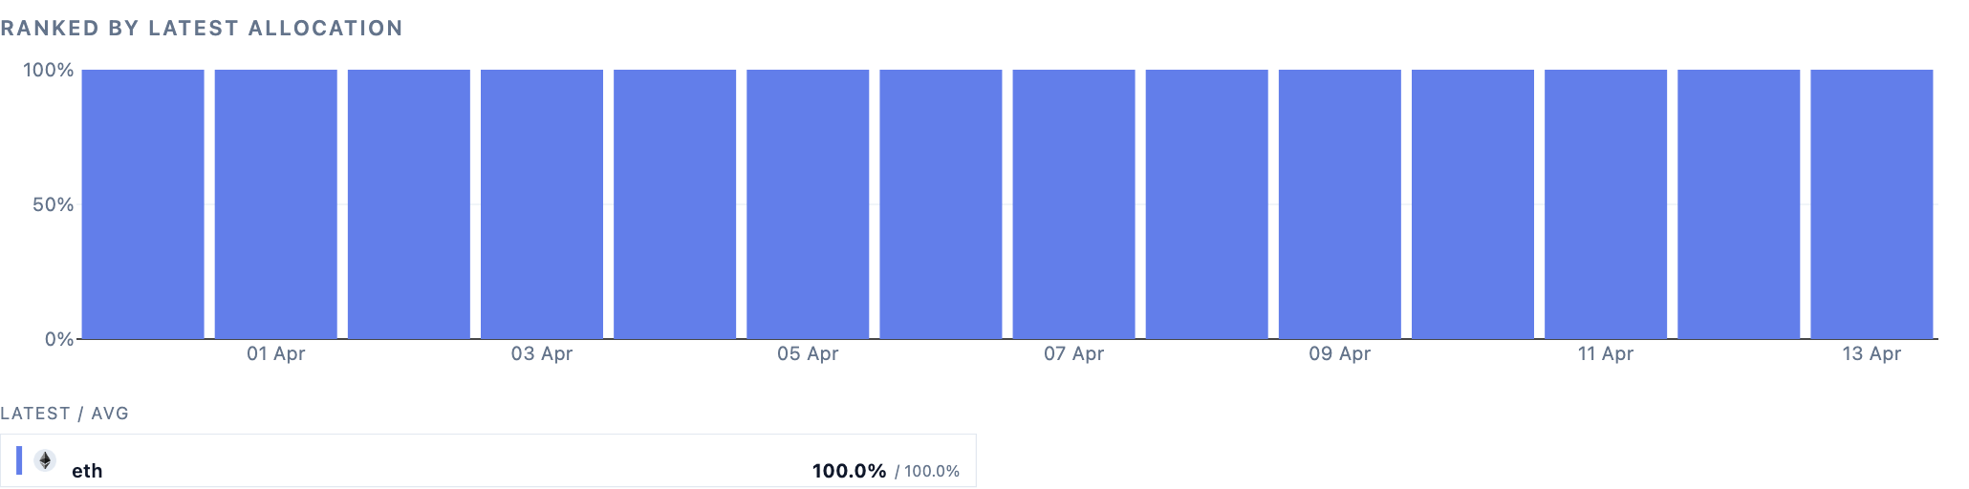1969x489 pixels.
Task: Click the 05 Apr axis label
Action: click(x=808, y=353)
